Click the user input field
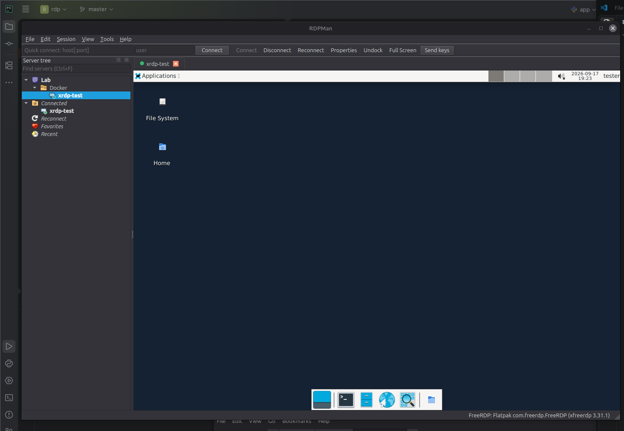Image resolution: width=624 pixels, height=431 pixels. pyautogui.click(x=164, y=50)
